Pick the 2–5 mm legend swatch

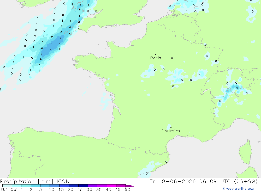click(35, 186)
